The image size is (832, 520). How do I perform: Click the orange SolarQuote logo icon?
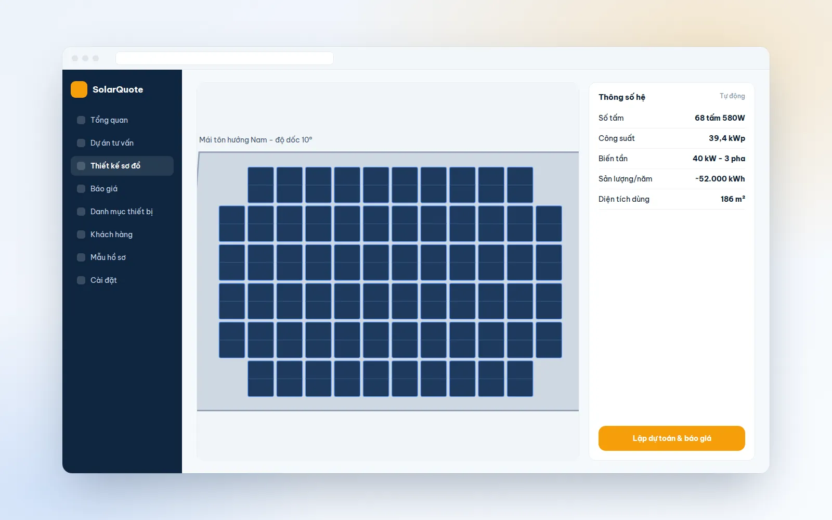[79, 89]
